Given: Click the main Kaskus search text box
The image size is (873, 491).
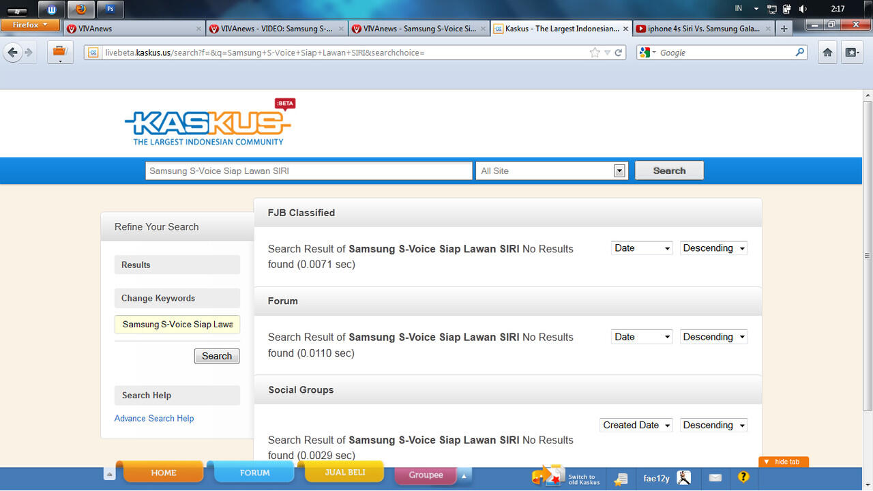Looking at the screenshot, I should point(309,170).
